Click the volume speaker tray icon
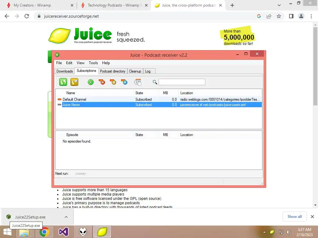The width and height of the screenshot is (318, 238). (x=289, y=232)
